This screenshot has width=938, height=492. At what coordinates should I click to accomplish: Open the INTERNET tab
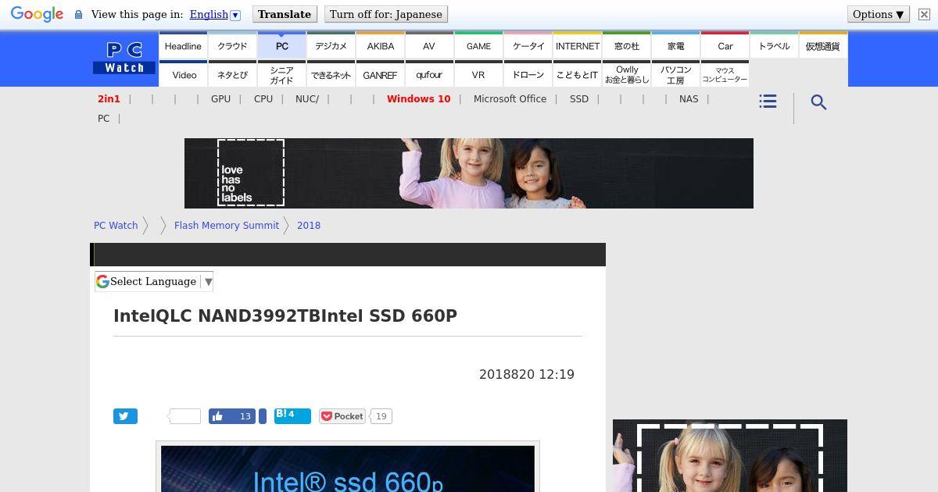(x=578, y=46)
